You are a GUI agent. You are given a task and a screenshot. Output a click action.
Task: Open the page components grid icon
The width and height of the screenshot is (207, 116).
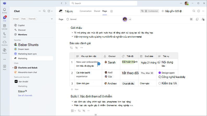tap(191, 19)
